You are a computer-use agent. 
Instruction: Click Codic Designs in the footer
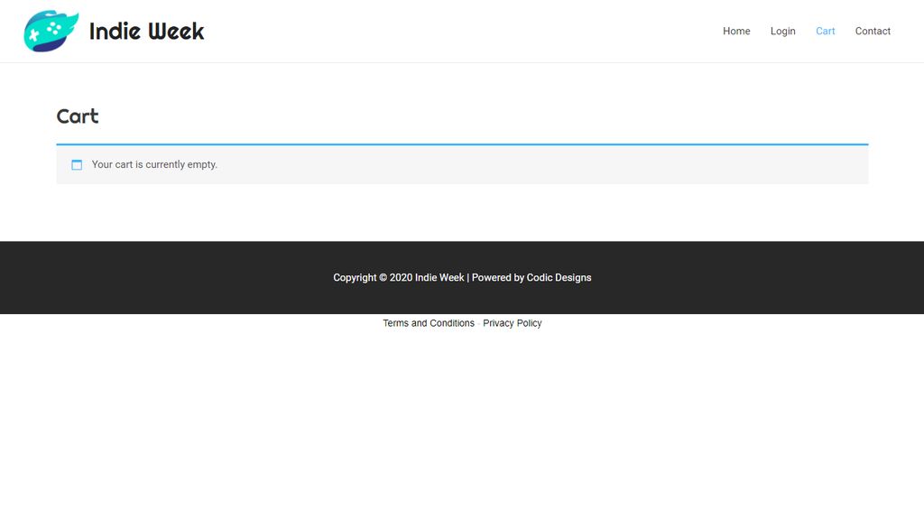coord(559,278)
